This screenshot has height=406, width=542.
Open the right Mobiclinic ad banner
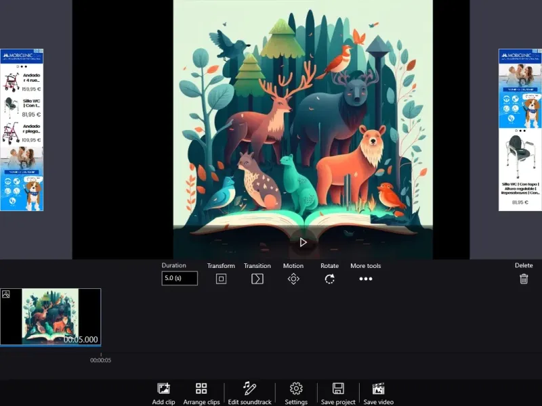pos(520,130)
